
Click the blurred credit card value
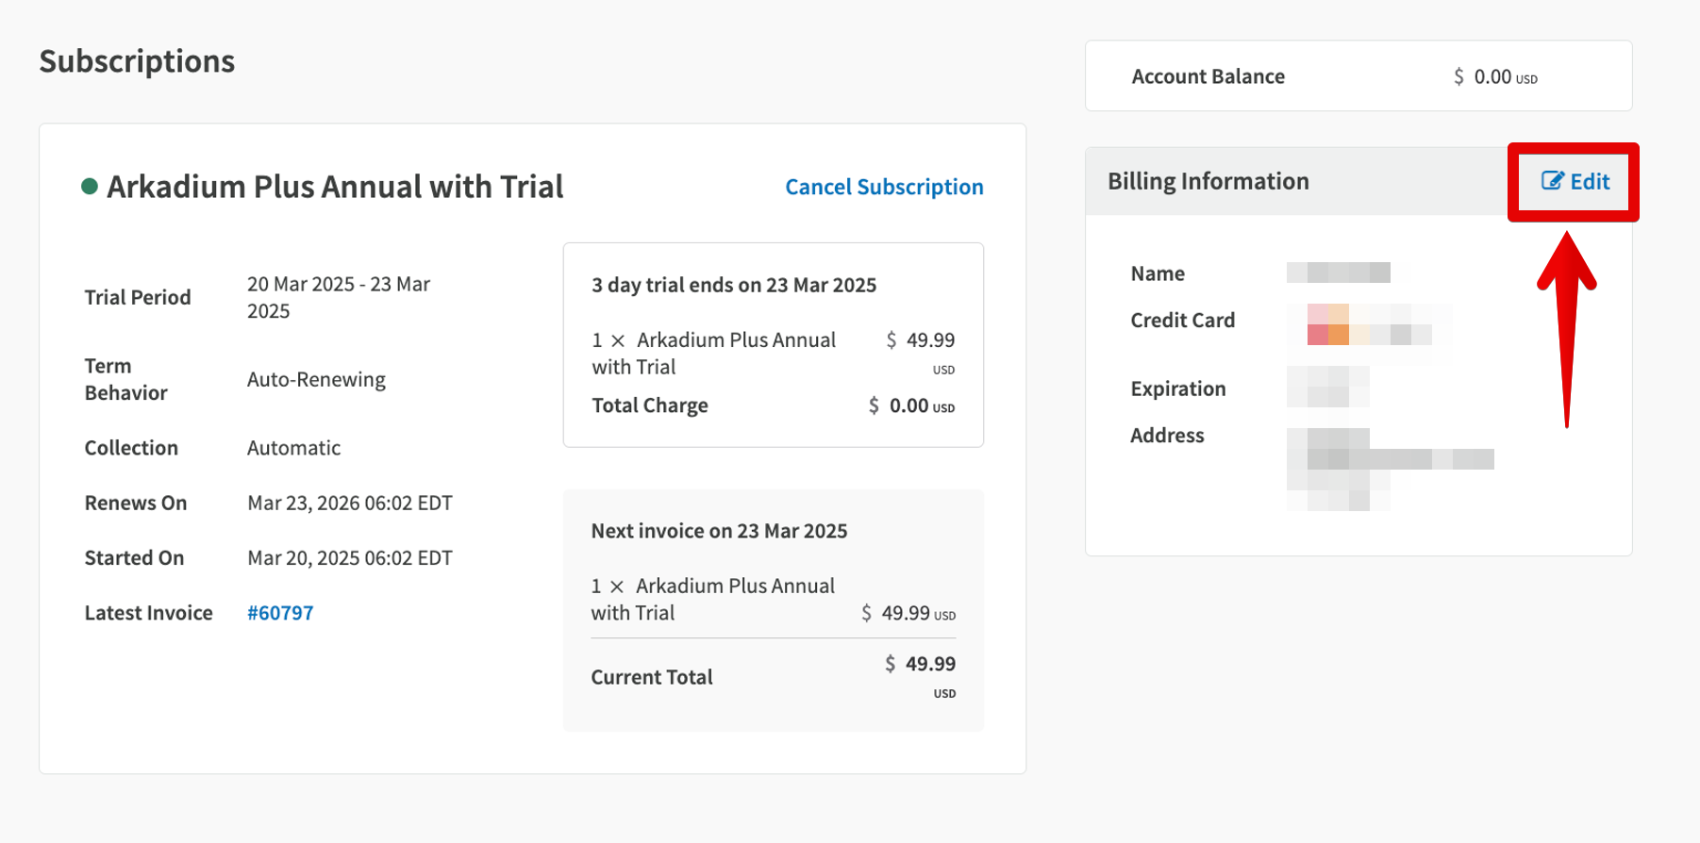pyautogui.click(x=1369, y=324)
